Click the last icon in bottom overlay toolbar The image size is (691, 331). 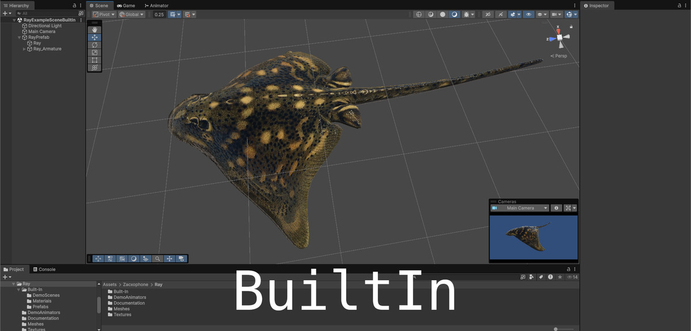(181, 259)
